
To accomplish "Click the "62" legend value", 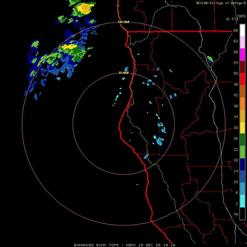I will click(x=236, y=41).
